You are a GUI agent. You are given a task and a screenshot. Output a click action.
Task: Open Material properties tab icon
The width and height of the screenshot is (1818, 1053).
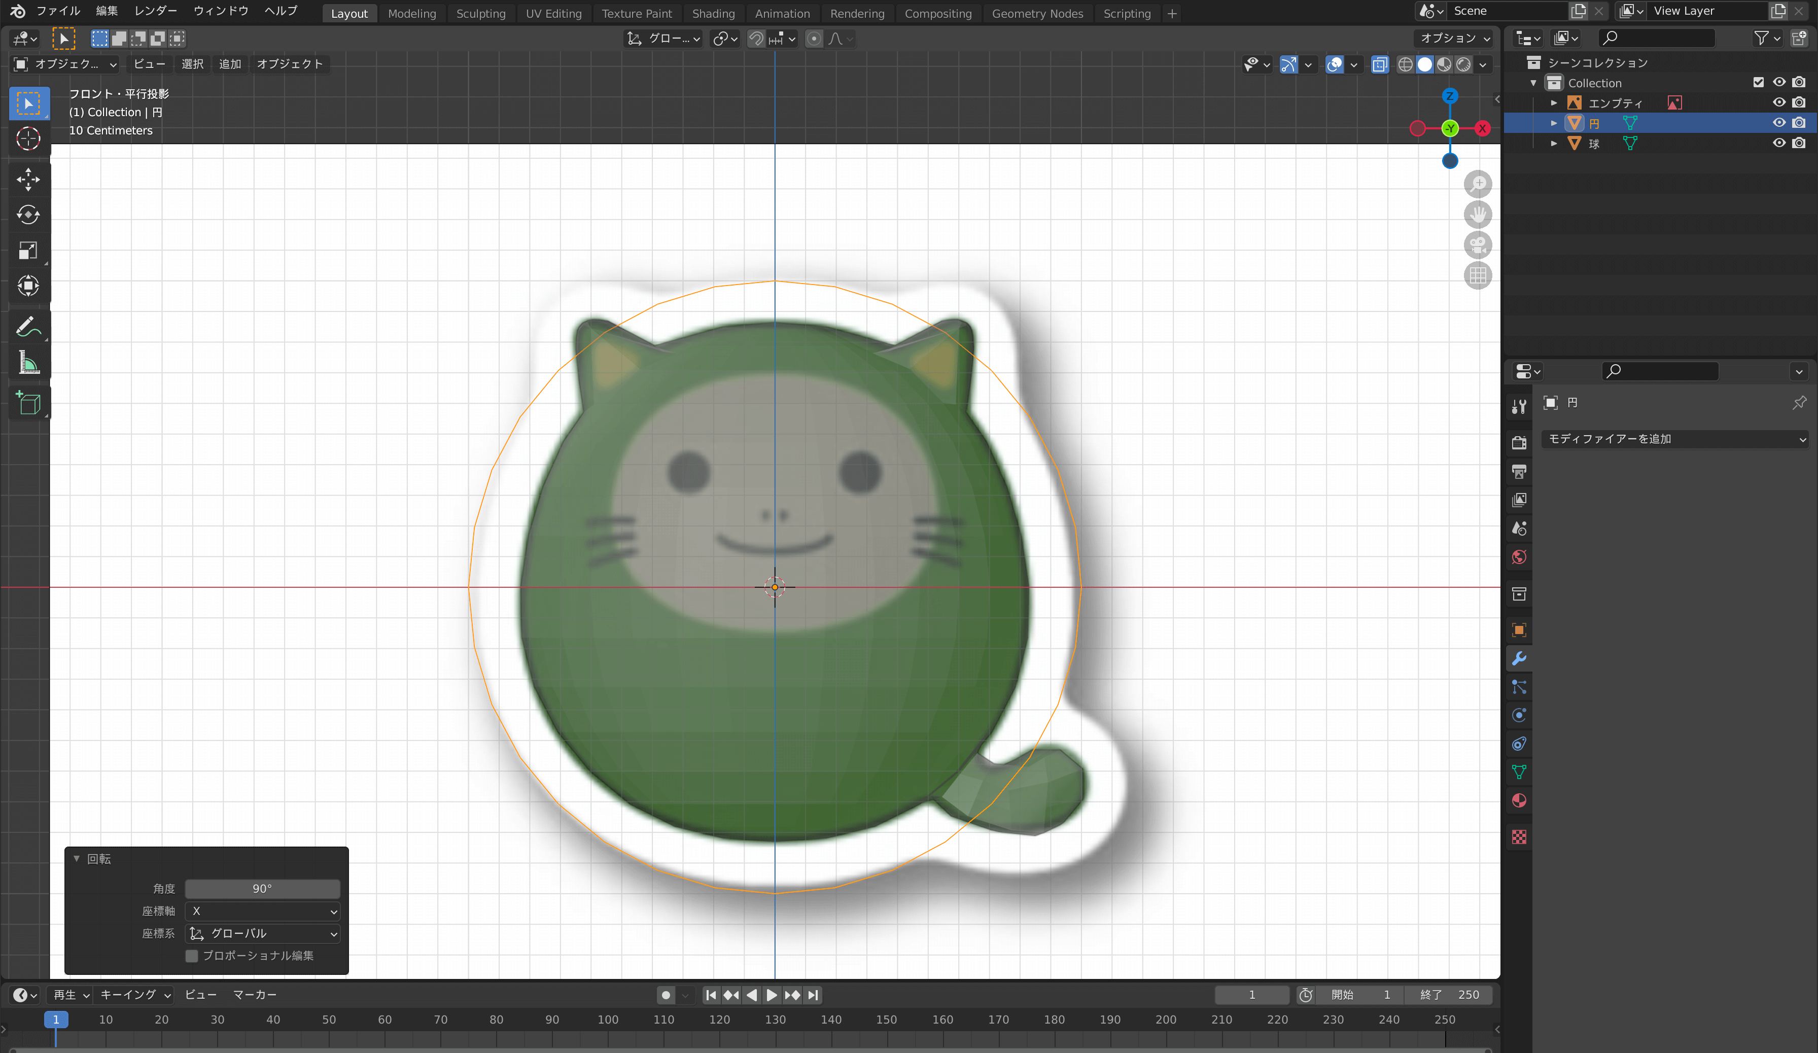coord(1519,800)
